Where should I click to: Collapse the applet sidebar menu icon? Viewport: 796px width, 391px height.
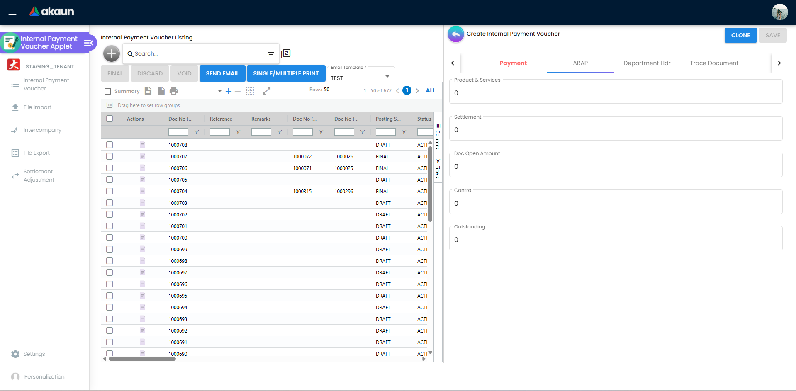click(x=88, y=43)
